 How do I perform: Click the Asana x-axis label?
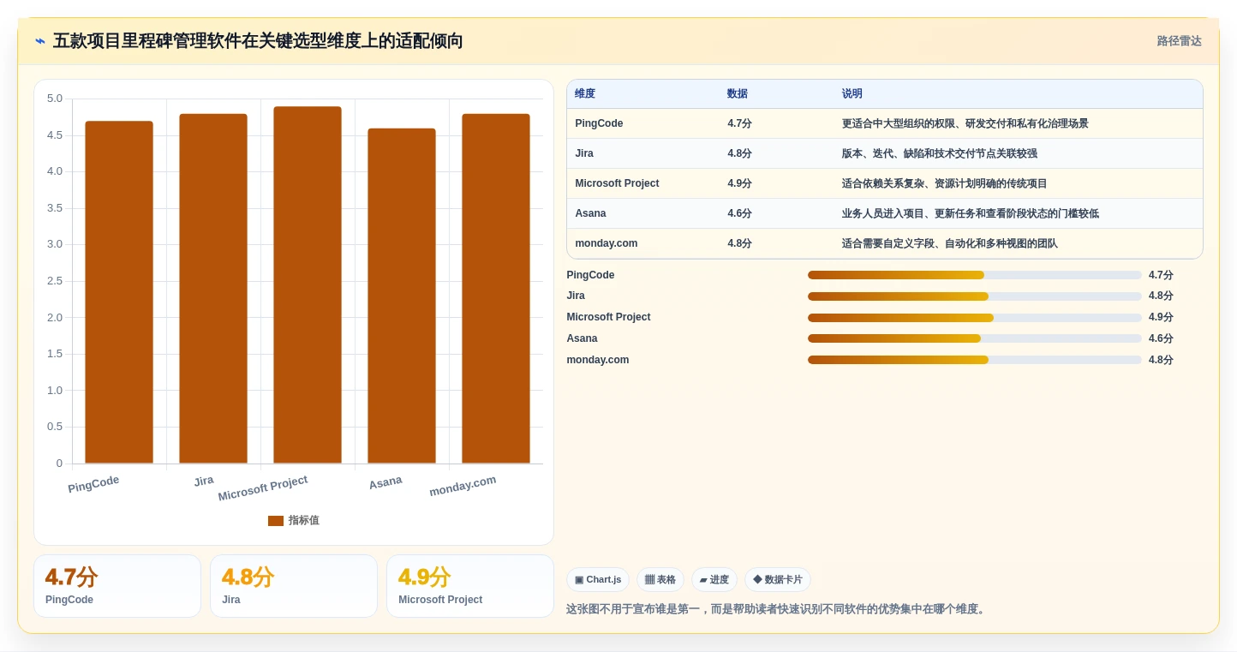click(x=385, y=482)
